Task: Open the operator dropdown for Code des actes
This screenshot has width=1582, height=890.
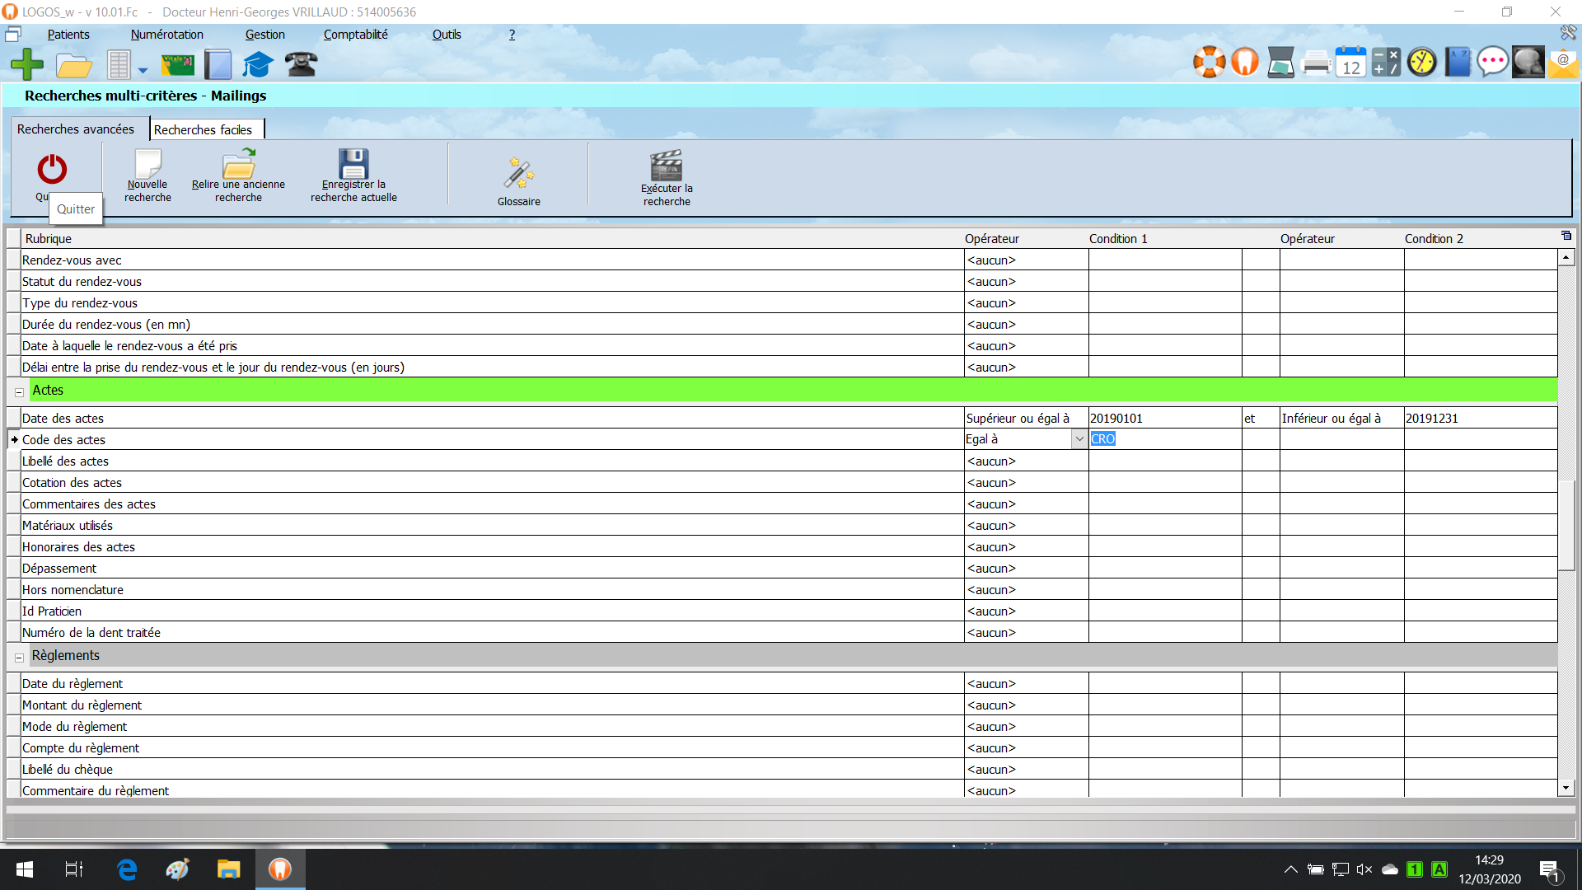Action: (x=1079, y=440)
